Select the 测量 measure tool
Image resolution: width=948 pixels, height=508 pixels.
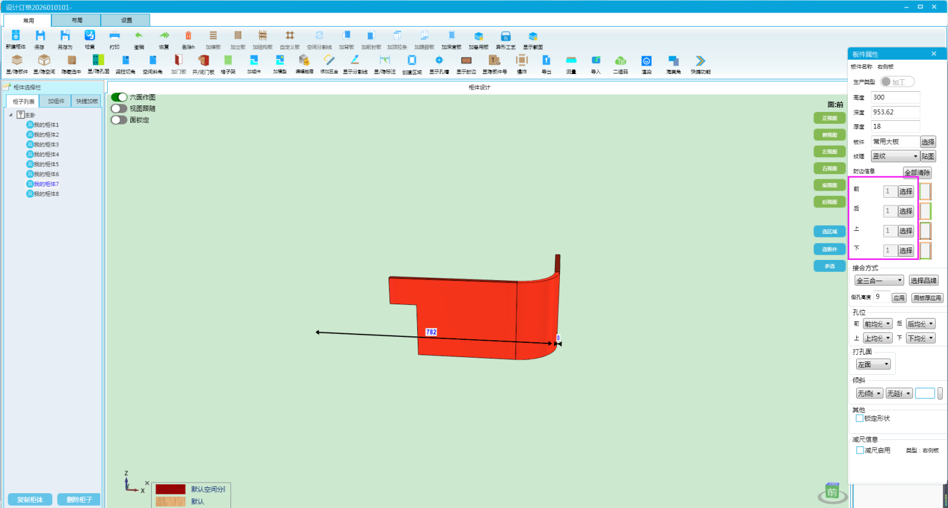point(571,61)
